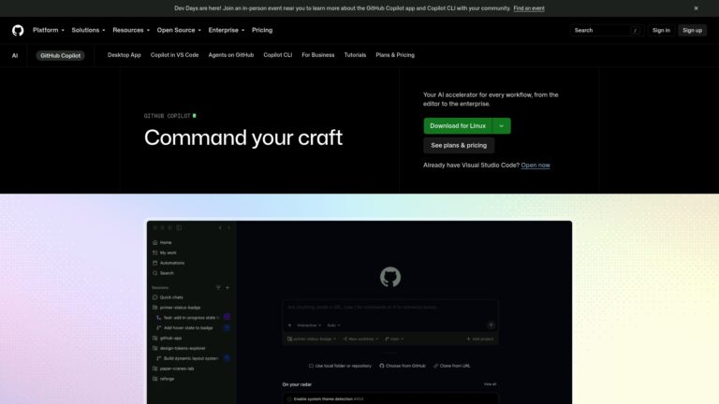Open Copilot in VS Code tab
The height and width of the screenshot is (404, 719).
[175, 55]
